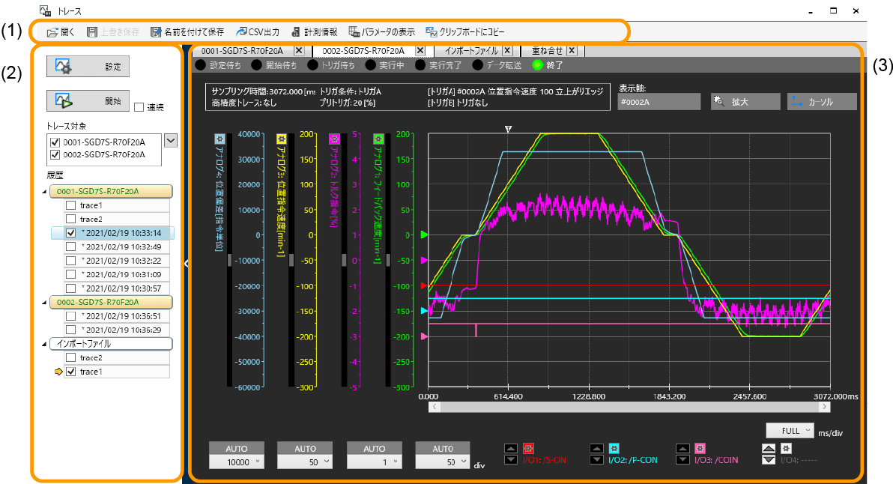This screenshot has height=484, width=893.
Task: Enable the 連続 continuous checkbox
Action: point(139,108)
